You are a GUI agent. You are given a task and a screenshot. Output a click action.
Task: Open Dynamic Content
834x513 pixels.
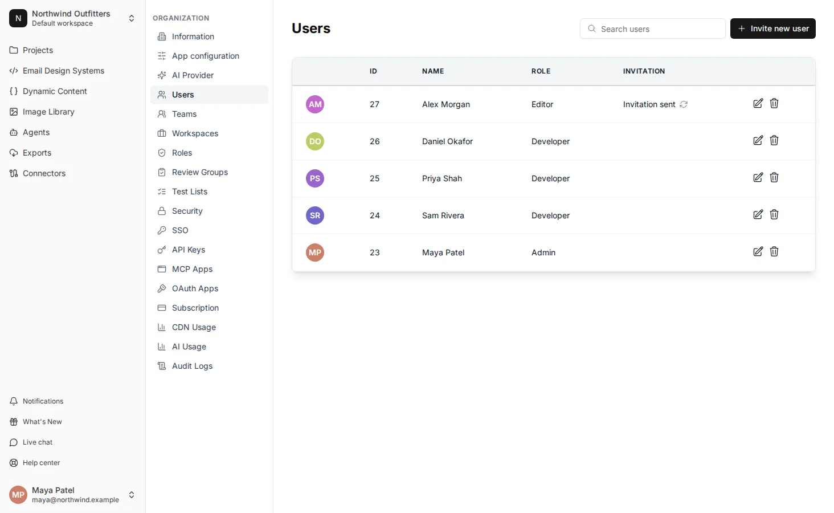(x=73, y=91)
